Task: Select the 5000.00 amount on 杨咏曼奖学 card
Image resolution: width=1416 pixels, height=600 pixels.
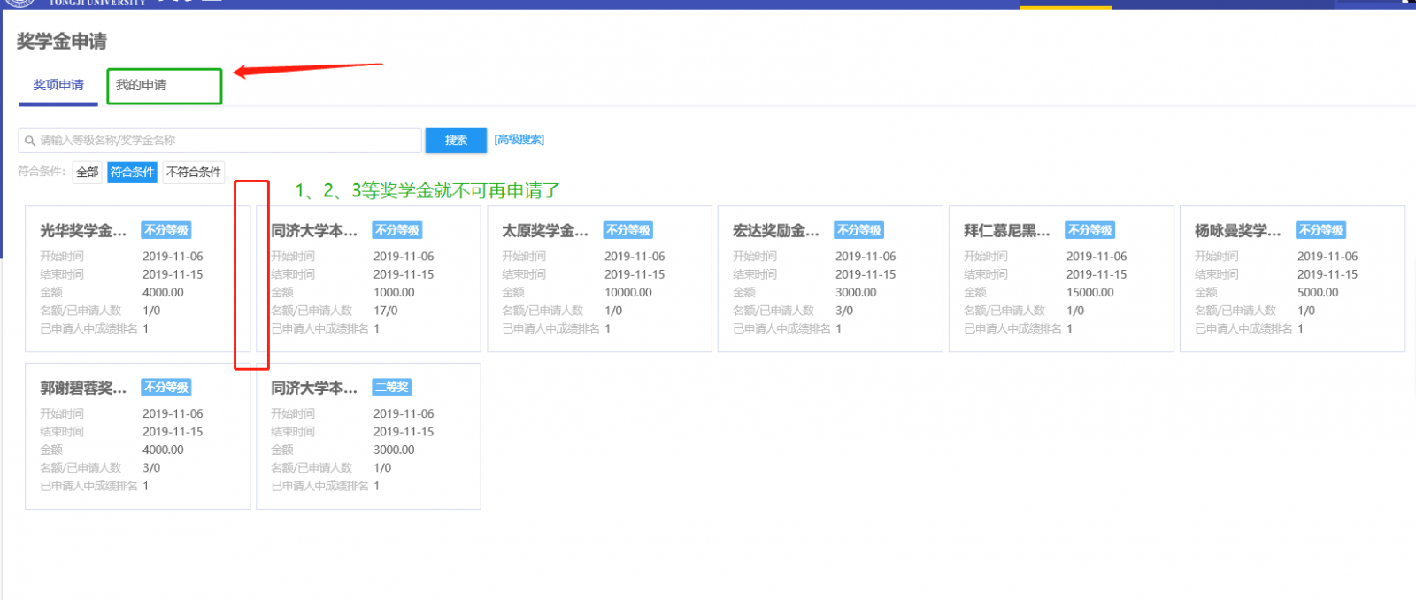Action: tap(1318, 293)
